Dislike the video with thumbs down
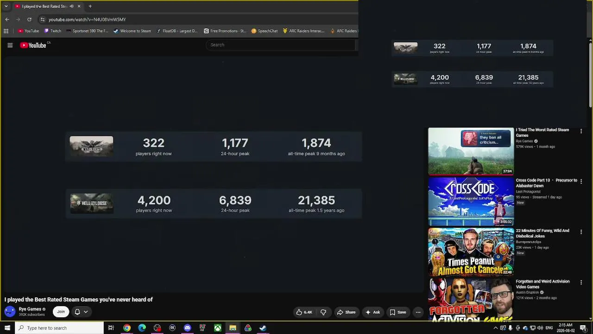 point(323,312)
